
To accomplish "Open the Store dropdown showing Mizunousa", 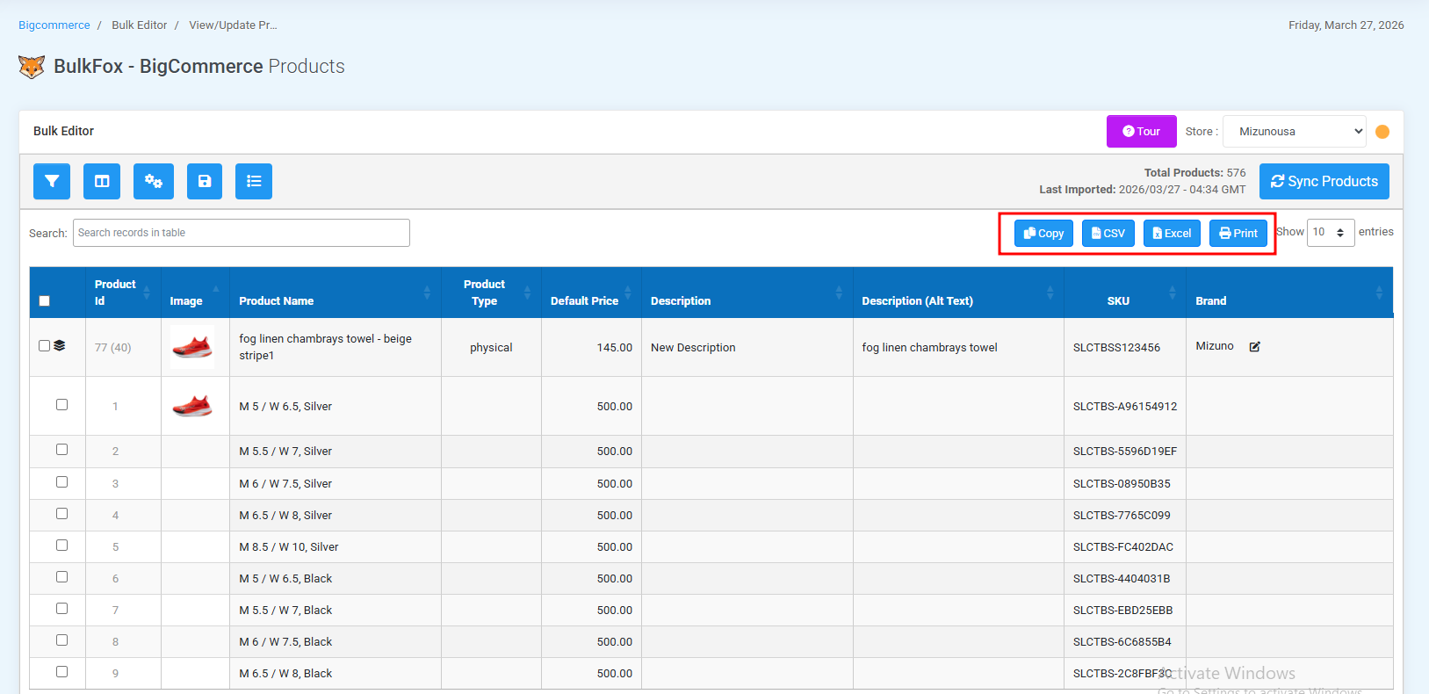I will pyautogui.click(x=1295, y=132).
